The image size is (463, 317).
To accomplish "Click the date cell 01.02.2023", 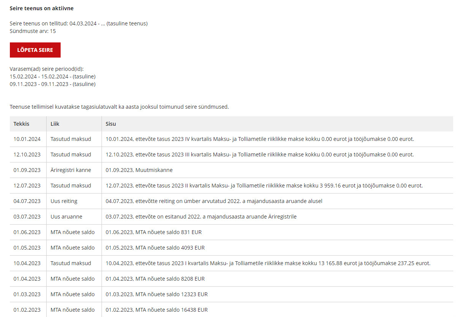I will 27,310.
